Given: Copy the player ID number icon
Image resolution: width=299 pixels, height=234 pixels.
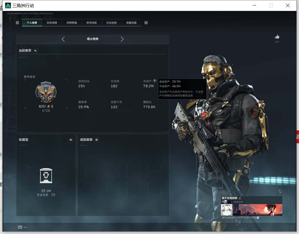Looking at the screenshot, I should [258, 218].
